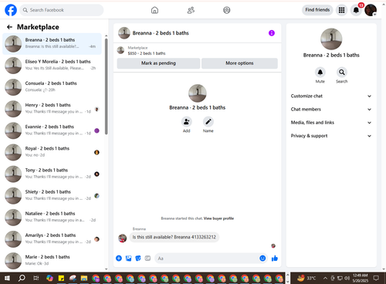Screen dimensions: 386x284
Task: Open Sticky Notes from the taskbar
Action: click(x=61, y=278)
